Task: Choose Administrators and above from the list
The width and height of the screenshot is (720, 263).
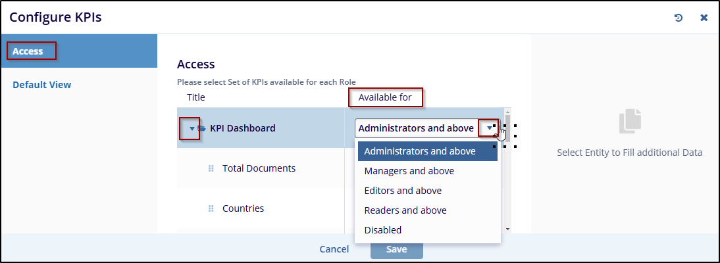Action: (420, 151)
